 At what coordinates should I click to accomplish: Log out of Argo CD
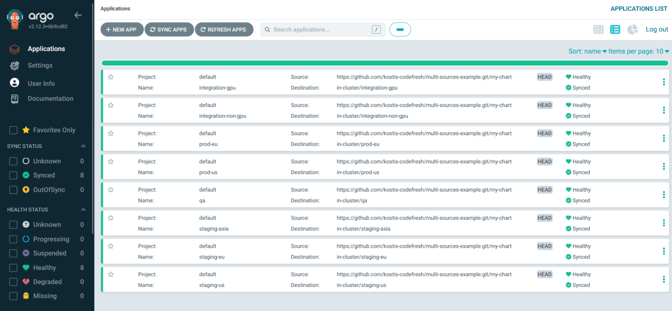656,29
